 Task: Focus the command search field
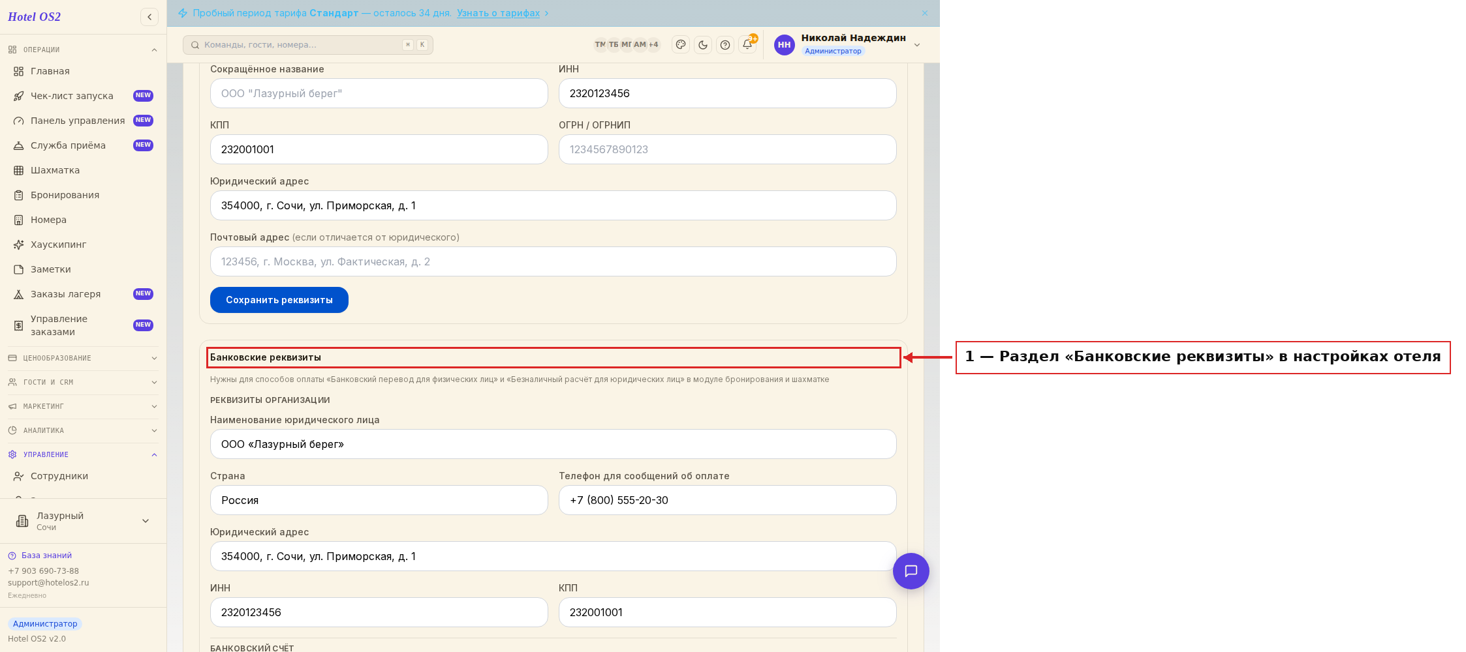308,45
